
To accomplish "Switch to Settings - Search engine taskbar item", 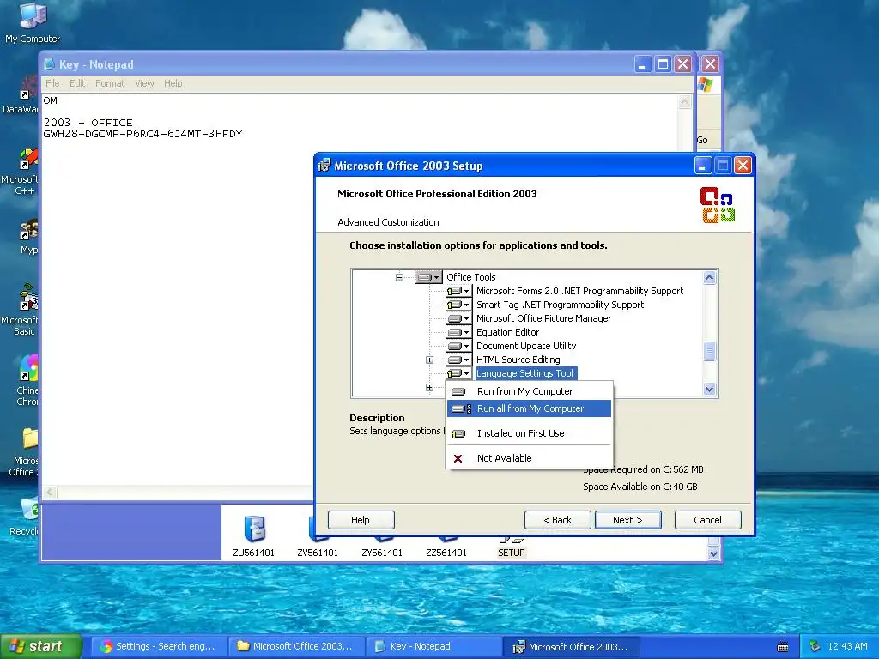I will pyautogui.click(x=159, y=646).
